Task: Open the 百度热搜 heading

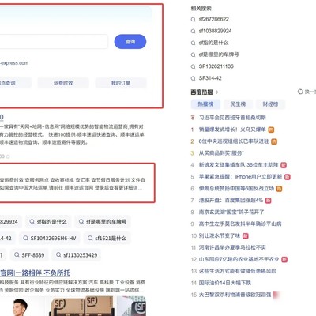Action: [x=201, y=92]
